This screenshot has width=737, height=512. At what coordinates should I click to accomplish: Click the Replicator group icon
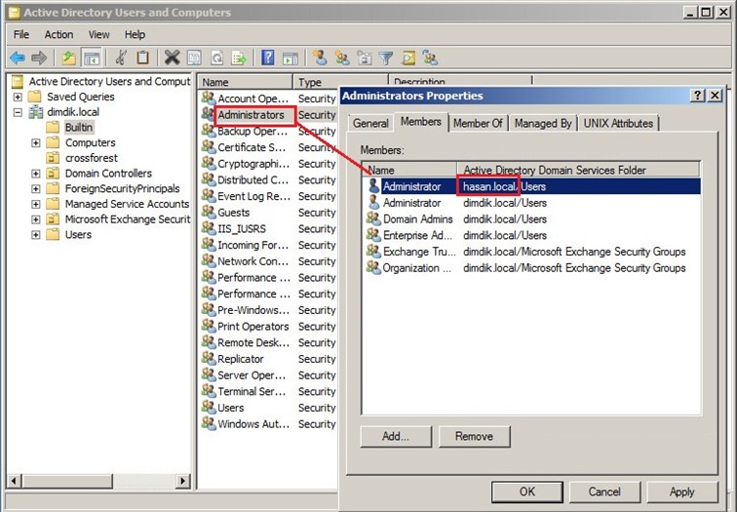pos(209,358)
